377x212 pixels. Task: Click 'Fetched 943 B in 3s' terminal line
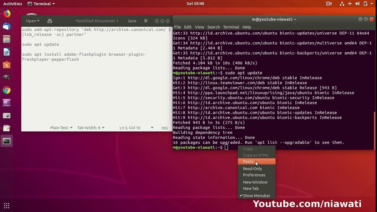click(209, 122)
